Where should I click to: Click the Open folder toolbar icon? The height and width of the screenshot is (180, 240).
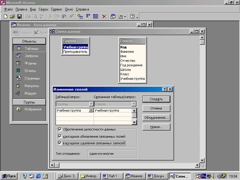(x=13, y=16)
